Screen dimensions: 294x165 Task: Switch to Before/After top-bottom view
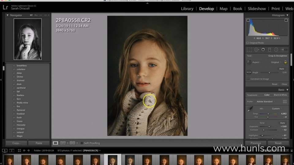(x=72, y=143)
